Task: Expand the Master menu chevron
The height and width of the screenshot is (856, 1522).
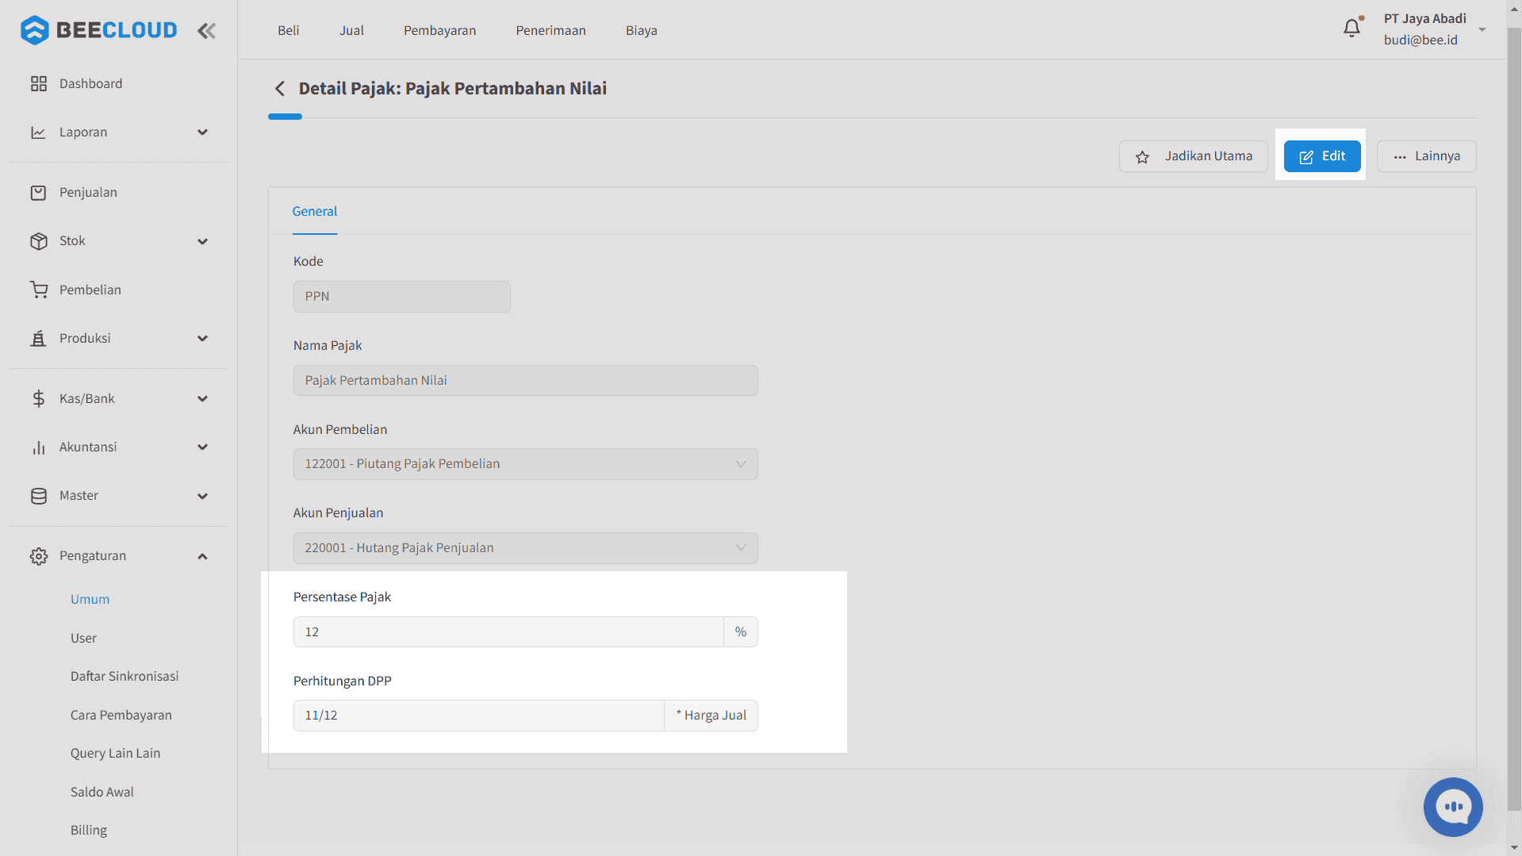Action: [x=202, y=496]
